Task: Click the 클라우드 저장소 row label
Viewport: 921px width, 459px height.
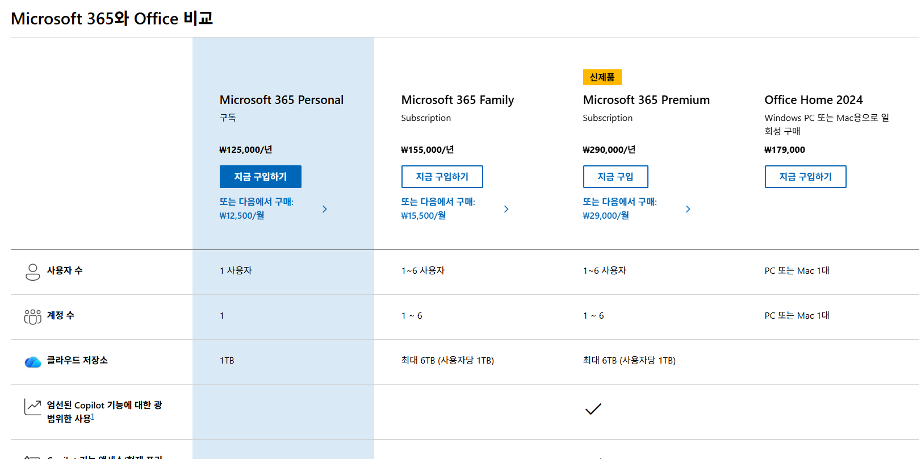Action: (77, 360)
